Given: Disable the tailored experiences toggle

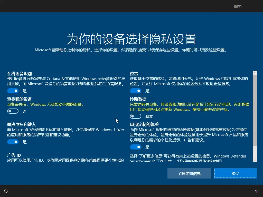Looking at the screenshot, I should click(x=136, y=147).
